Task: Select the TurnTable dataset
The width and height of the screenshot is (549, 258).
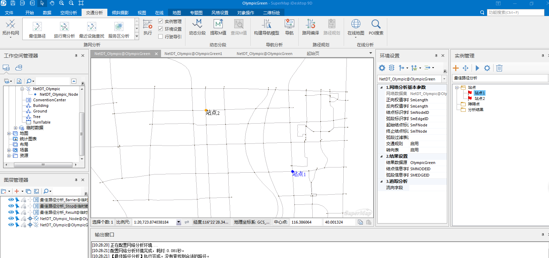Action: click(x=42, y=122)
